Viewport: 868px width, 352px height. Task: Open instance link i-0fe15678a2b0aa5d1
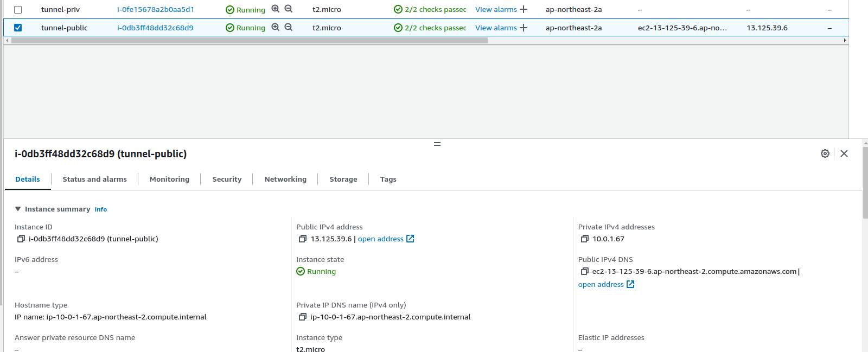tap(155, 10)
